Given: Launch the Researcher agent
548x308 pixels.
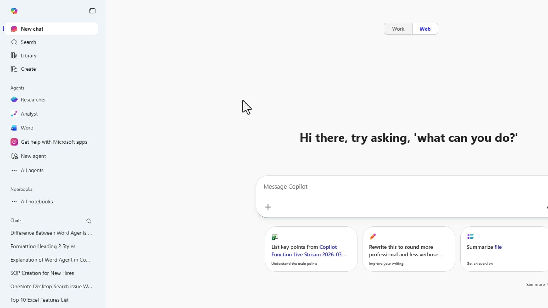Looking at the screenshot, I should tap(33, 100).
